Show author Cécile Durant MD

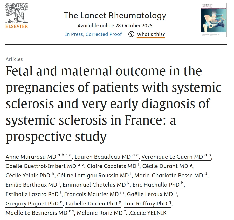click(165, 166)
